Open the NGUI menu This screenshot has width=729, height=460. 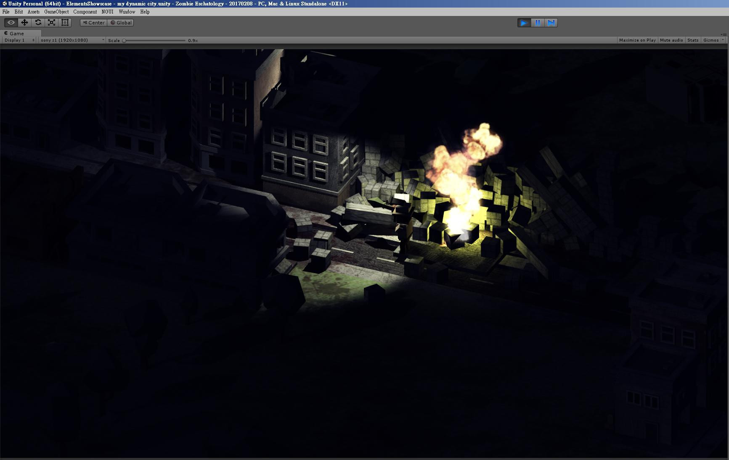click(x=107, y=12)
